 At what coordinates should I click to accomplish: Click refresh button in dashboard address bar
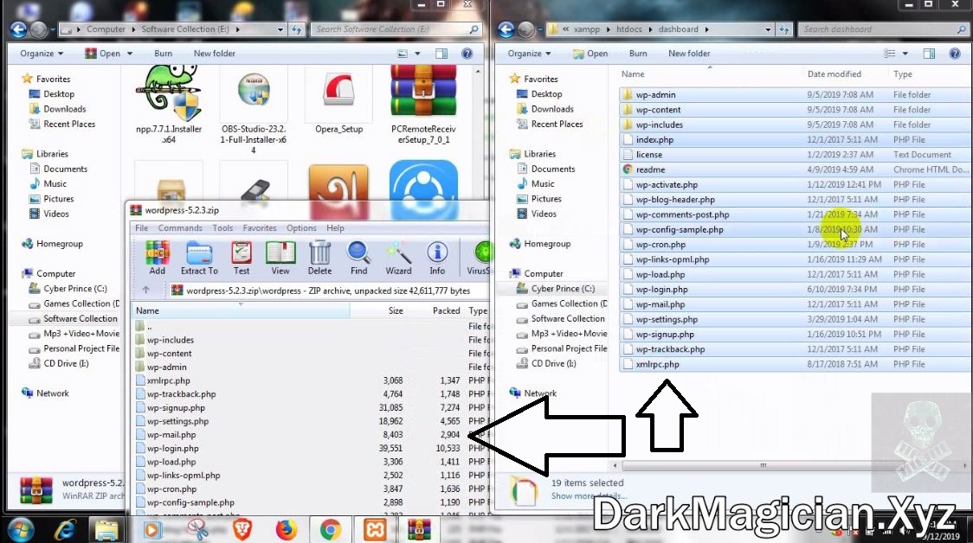click(784, 29)
